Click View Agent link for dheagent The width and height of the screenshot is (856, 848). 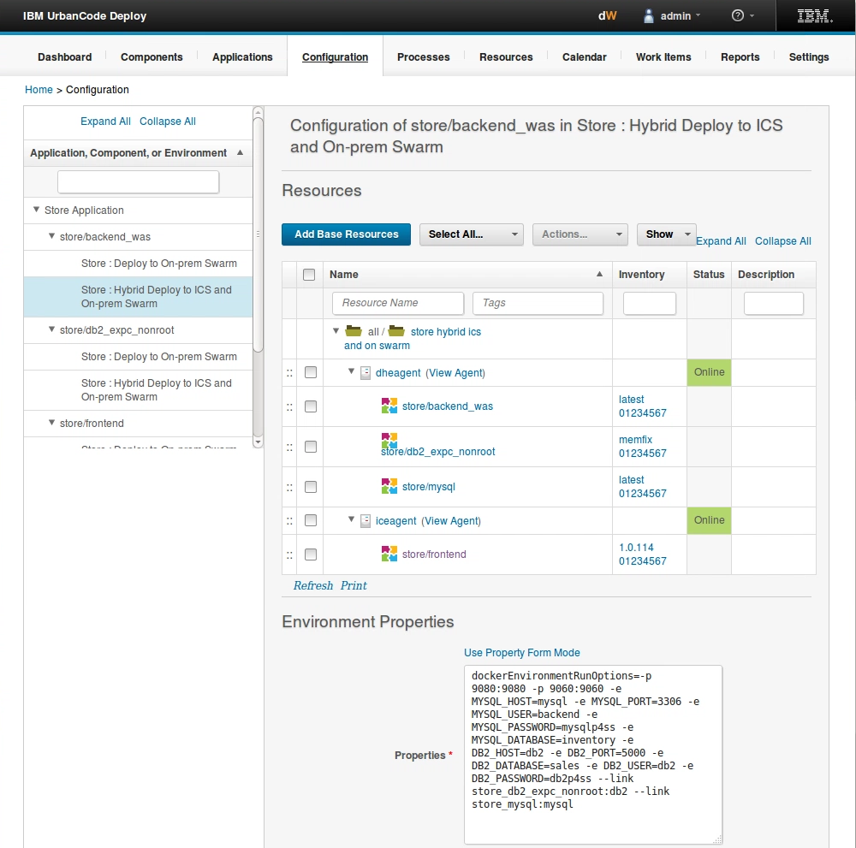point(456,373)
